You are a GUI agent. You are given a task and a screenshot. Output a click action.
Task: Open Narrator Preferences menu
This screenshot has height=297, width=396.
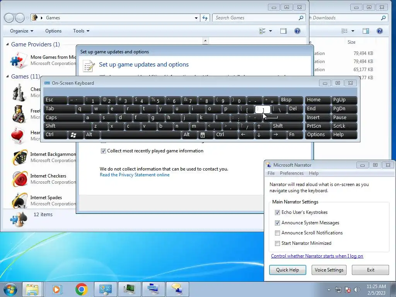(x=292, y=173)
